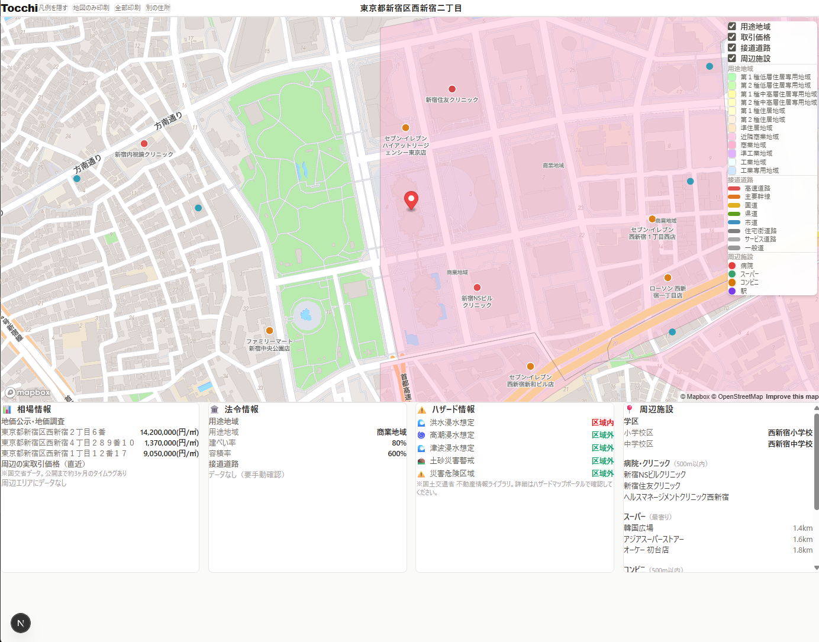Click the ファミリーマート新宿中央公園店 orange marker
The height and width of the screenshot is (642, 819).
click(x=269, y=331)
